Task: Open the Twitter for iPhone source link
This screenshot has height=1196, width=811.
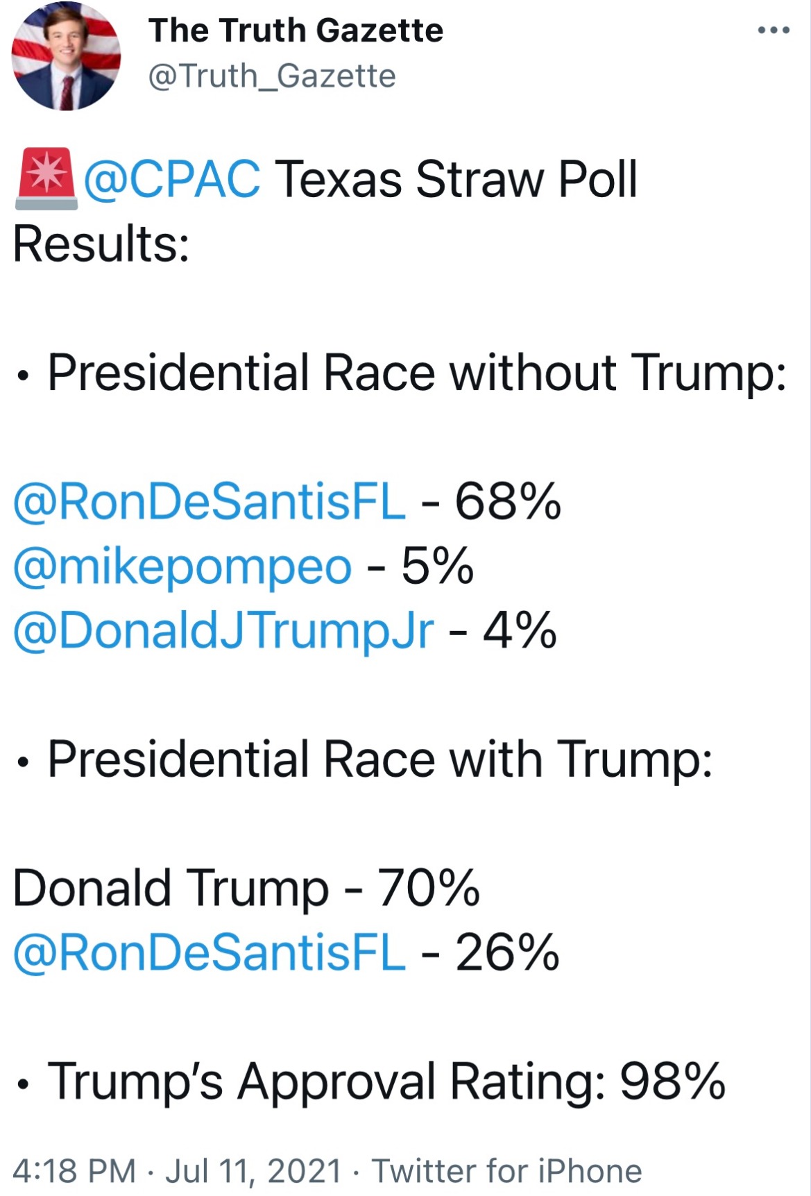Action: click(506, 1171)
